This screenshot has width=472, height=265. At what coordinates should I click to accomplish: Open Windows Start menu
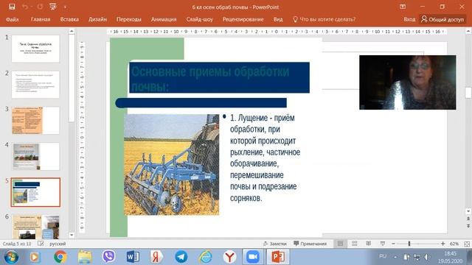coord(11,257)
